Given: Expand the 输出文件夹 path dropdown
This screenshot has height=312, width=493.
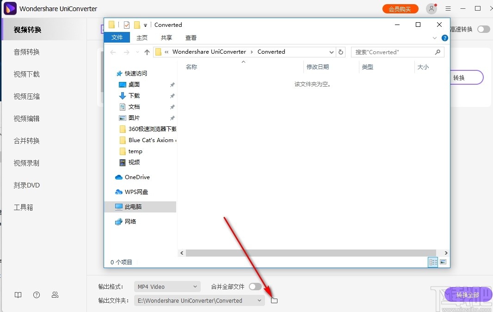Looking at the screenshot, I should [259, 300].
